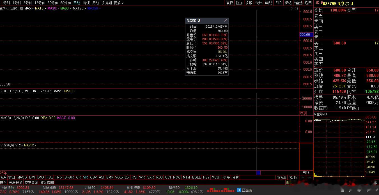Select DMI indicator tab
This screenshot has height=195, width=379.
pos(32,177)
